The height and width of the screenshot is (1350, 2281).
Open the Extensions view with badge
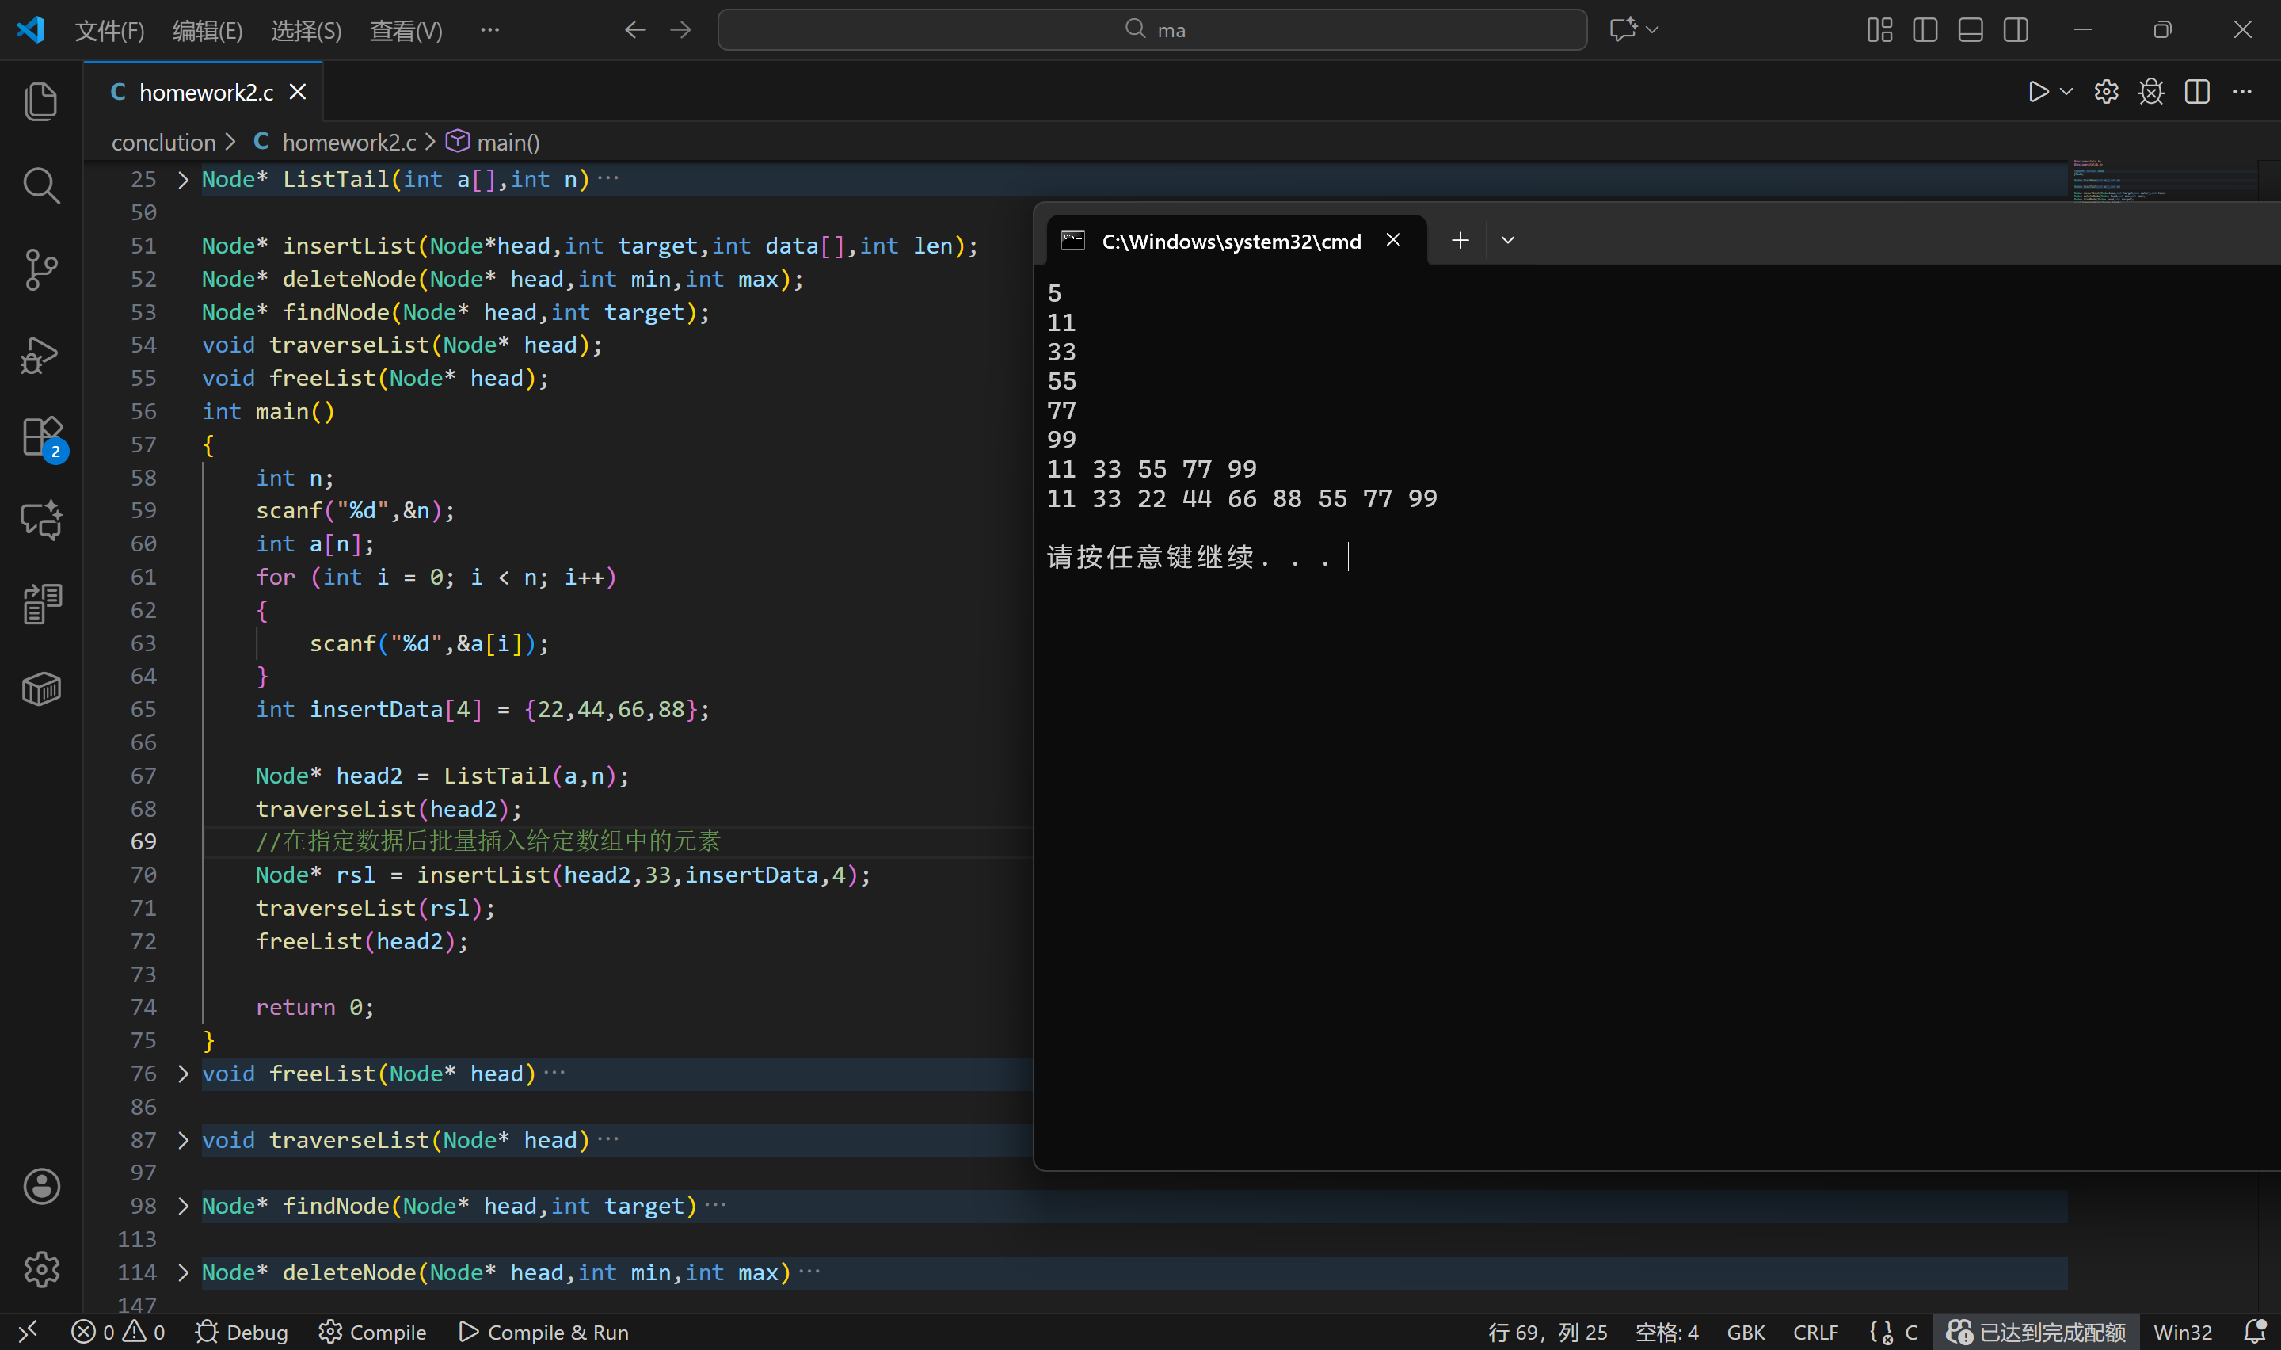click(x=41, y=437)
